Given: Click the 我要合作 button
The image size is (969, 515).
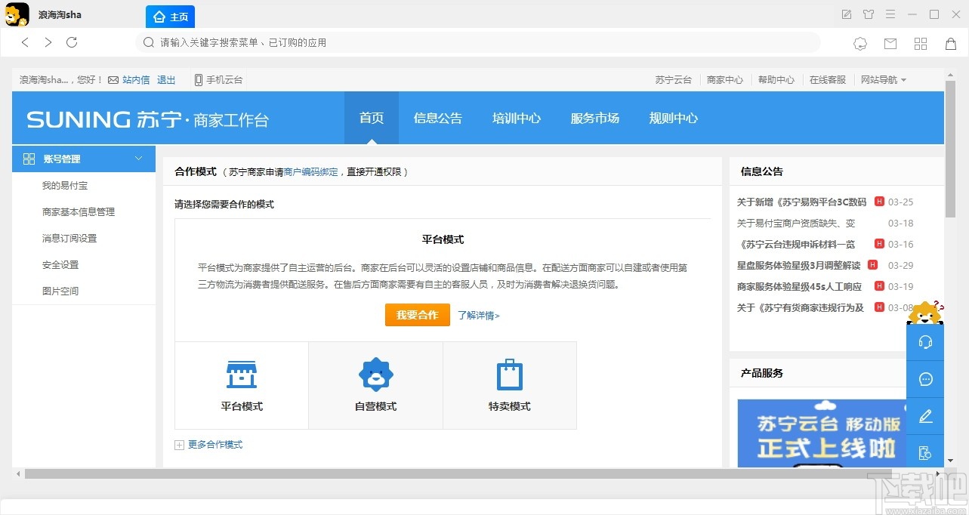Looking at the screenshot, I should [417, 315].
